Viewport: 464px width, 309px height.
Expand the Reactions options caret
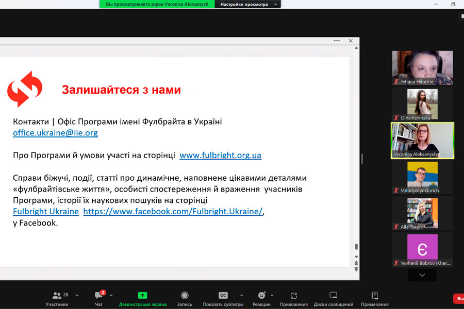[272, 296]
